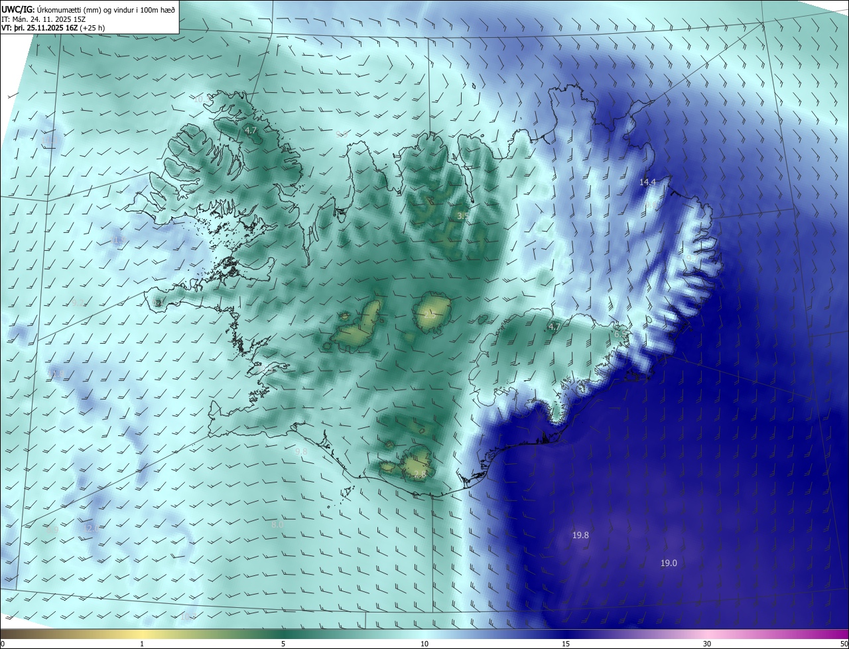Click the title "Úrkomumætti (mm) og vindur í 100m hæð"
The image size is (849, 649).
tap(105, 9)
